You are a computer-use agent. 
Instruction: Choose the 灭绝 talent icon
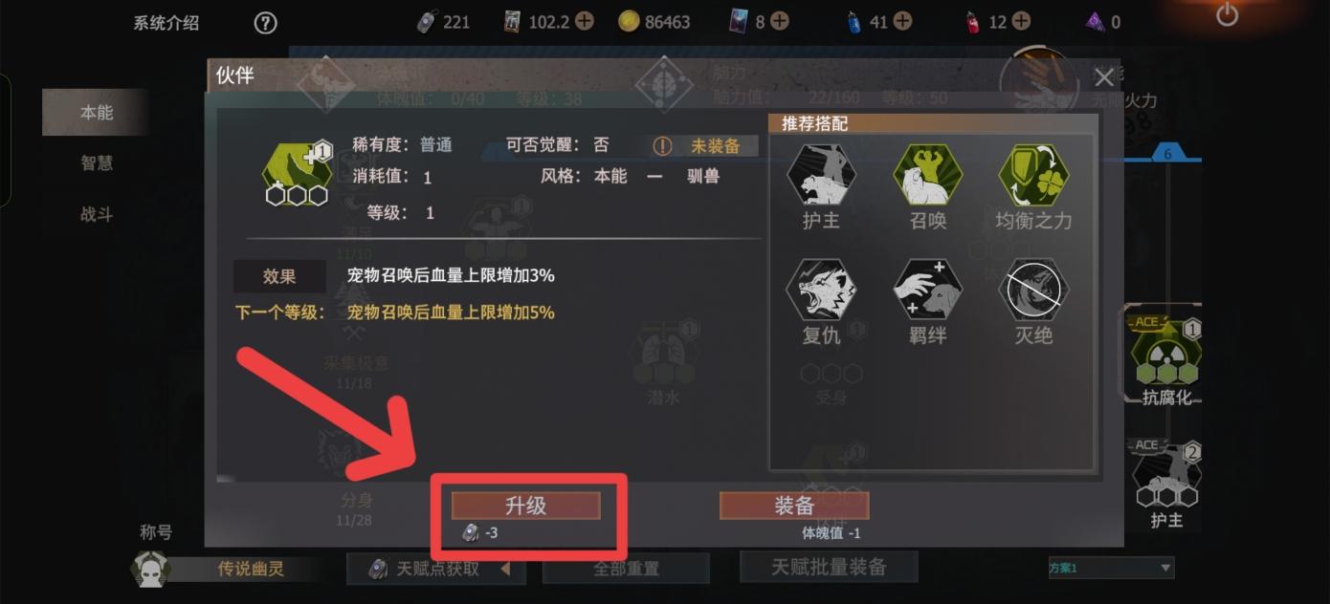pos(1033,290)
